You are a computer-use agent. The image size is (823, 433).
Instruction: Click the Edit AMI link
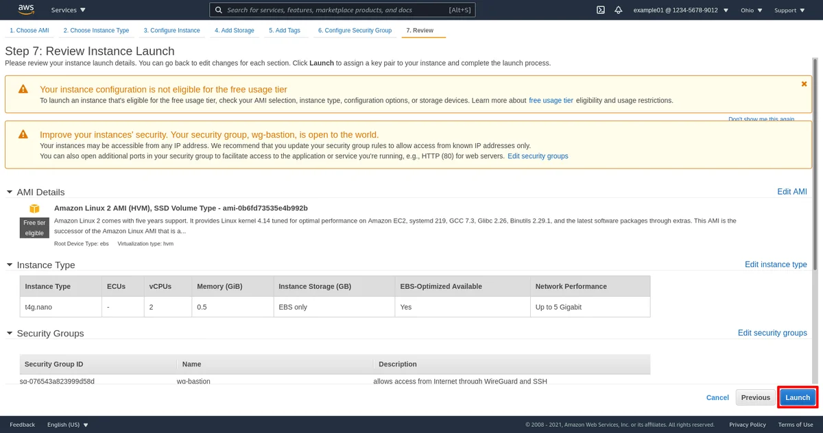tap(791, 192)
